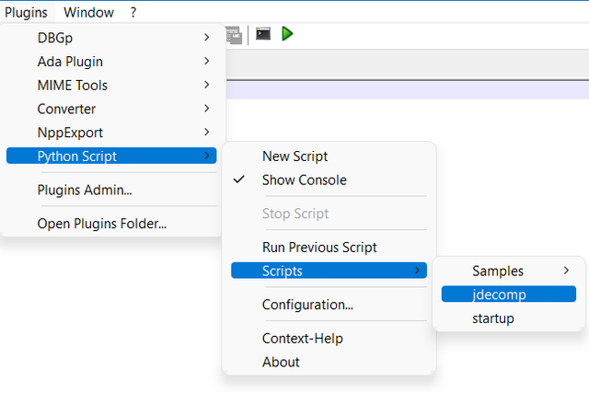
Task: Expand the Scripts submenu
Action: pyautogui.click(x=329, y=271)
